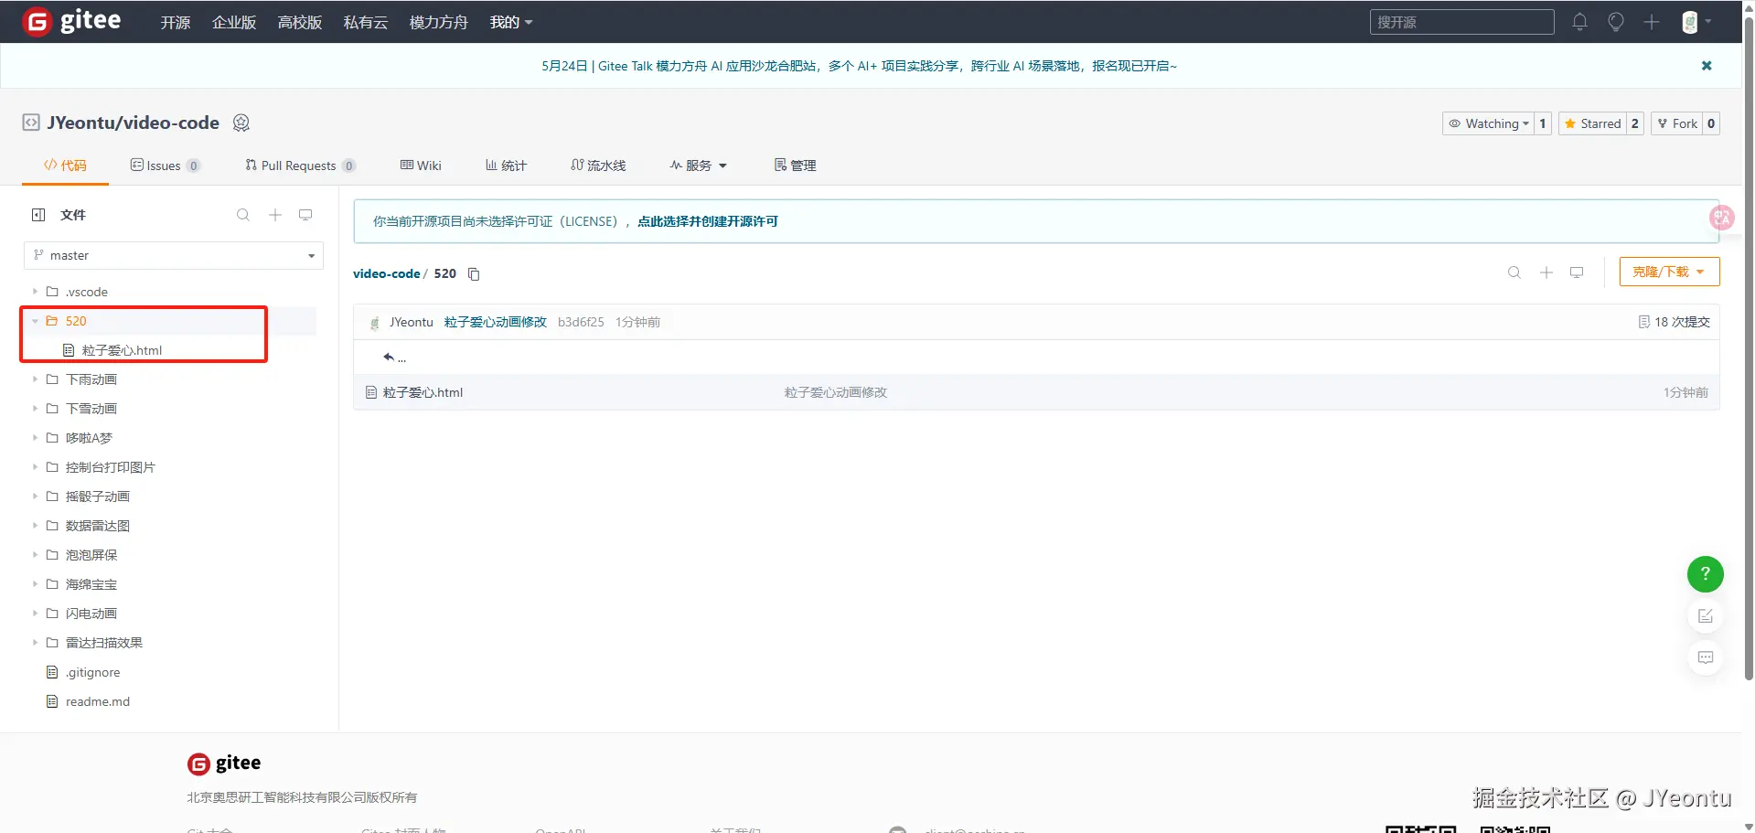The height and width of the screenshot is (833, 1755).
Task: Open the Wiki tab
Action: (x=421, y=166)
